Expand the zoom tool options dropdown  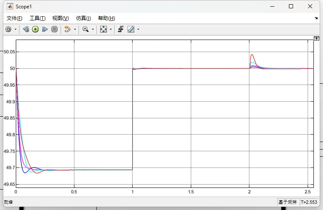(93, 29)
